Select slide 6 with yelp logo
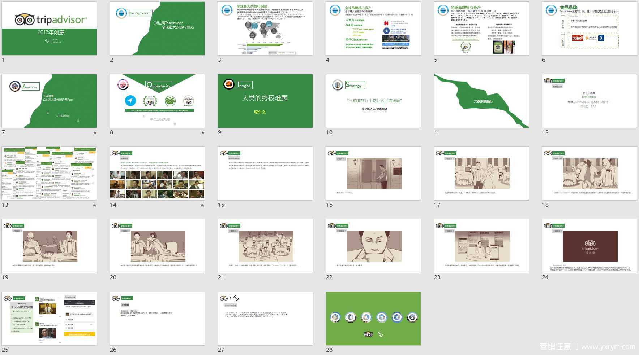This screenshot has height=355, width=639. (589, 29)
